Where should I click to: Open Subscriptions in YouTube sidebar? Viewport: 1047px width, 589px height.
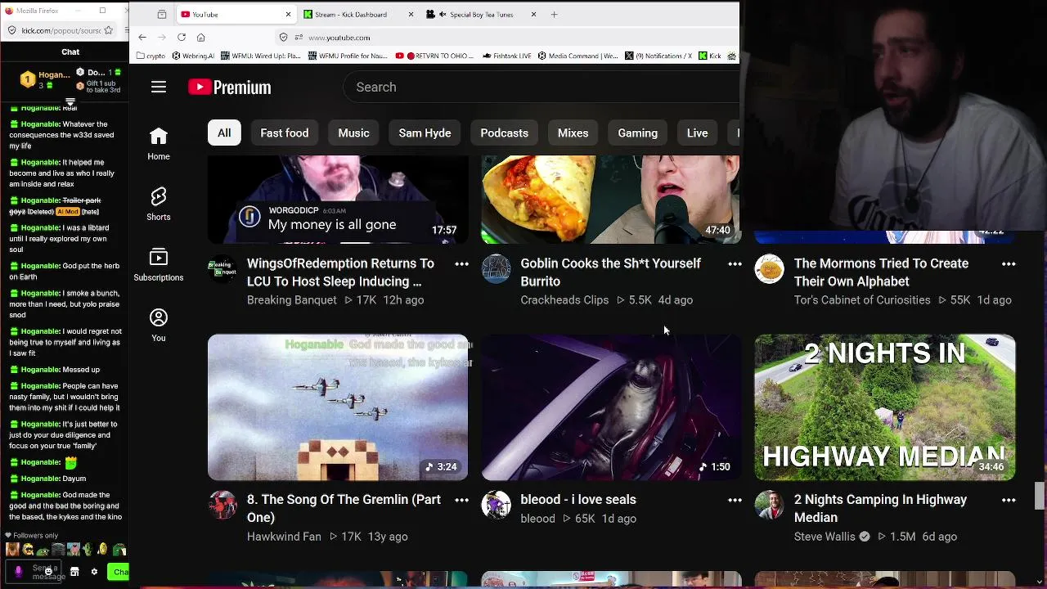point(159,264)
